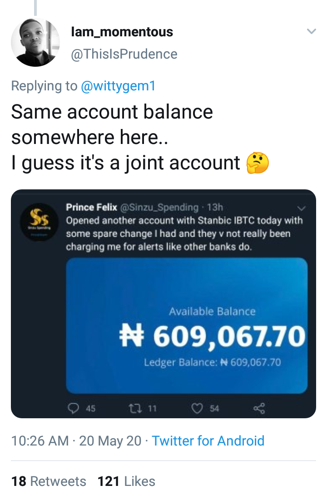View the 18 Retweets list
The width and height of the screenshot is (327, 500).
[49, 481]
